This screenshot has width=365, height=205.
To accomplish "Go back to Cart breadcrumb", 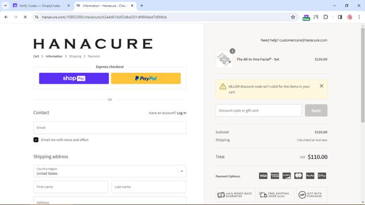I will click(x=36, y=56).
